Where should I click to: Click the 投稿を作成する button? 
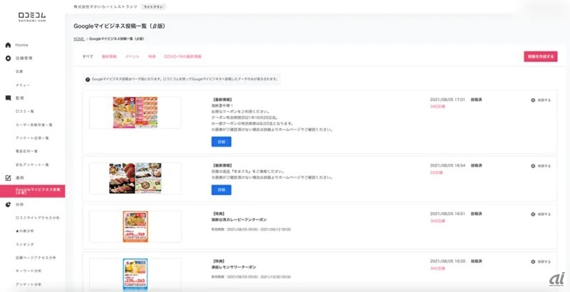[541, 57]
